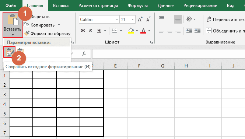This screenshot has width=245, height=139.
Task: Click the Главная tab
Action: (x=35, y=6)
